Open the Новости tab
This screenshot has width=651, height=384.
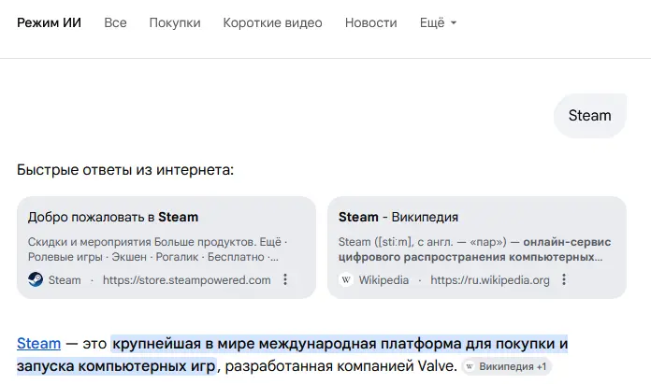370,22
